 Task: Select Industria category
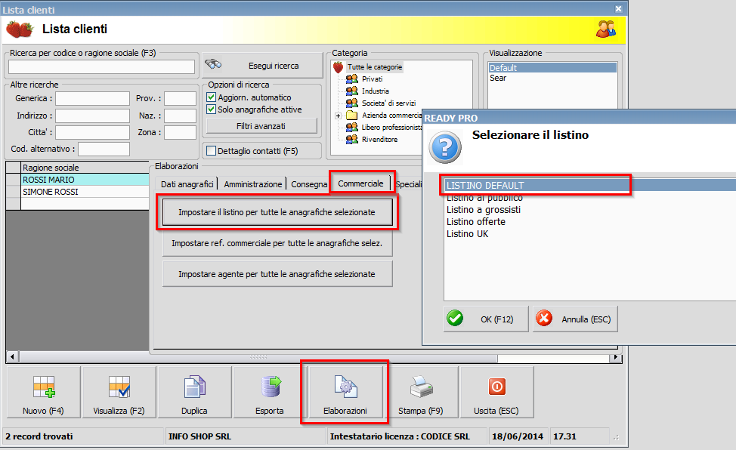pyautogui.click(x=375, y=91)
